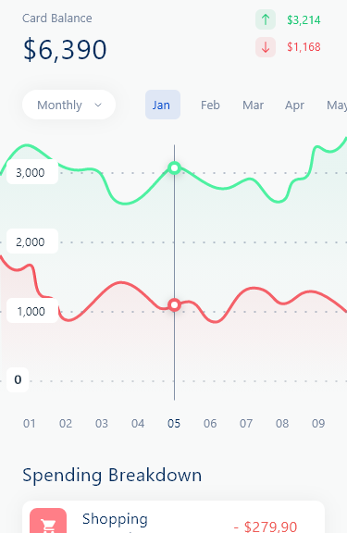Image resolution: width=347 pixels, height=533 pixels.
Task: Switch to the Feb tab
Action: (x=210, y=105)
